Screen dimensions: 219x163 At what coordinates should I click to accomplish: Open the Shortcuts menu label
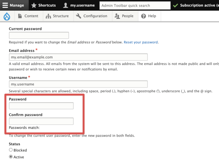tap(47, 5)
